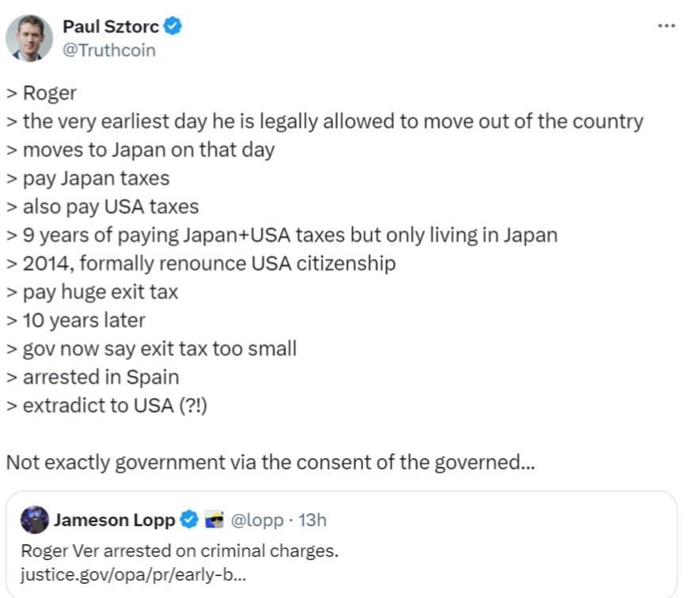Click the "2014, formally renounce USA citizenship" line
The image size is (696, 598).
[200, 263]
